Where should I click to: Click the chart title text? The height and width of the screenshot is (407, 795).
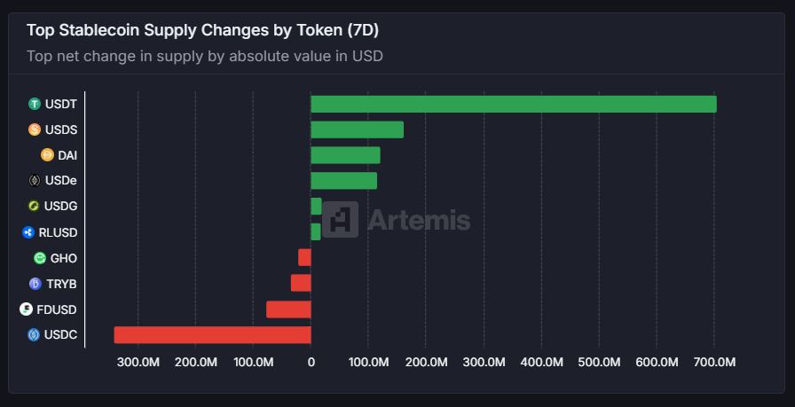point(202,30)
